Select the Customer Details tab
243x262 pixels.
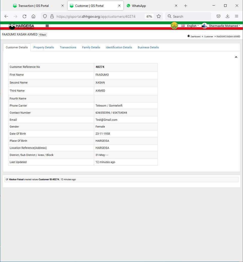(17, 47)
